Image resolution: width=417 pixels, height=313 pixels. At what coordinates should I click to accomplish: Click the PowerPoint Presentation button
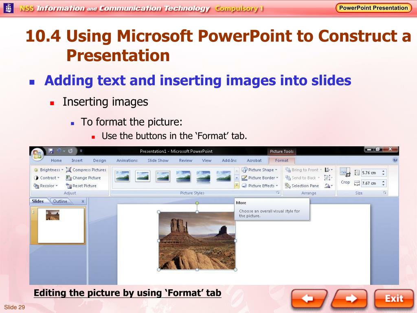[373, 8]
